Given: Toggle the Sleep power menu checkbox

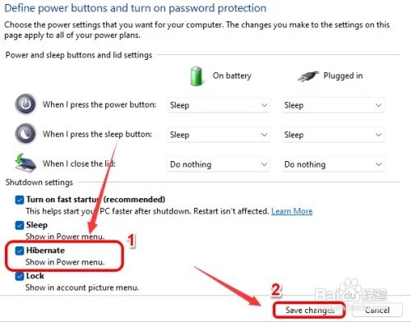Looking at the screenshot, I should click(20, 225).
